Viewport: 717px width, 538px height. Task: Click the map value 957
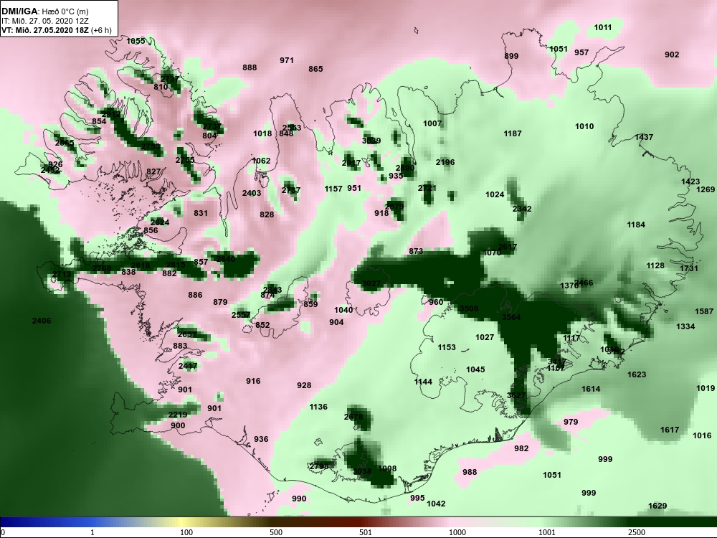pos(581,52)
